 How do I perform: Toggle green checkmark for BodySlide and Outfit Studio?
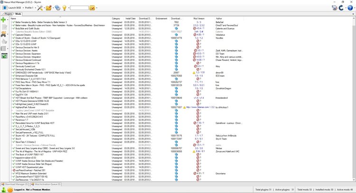[x=14, y=29]
